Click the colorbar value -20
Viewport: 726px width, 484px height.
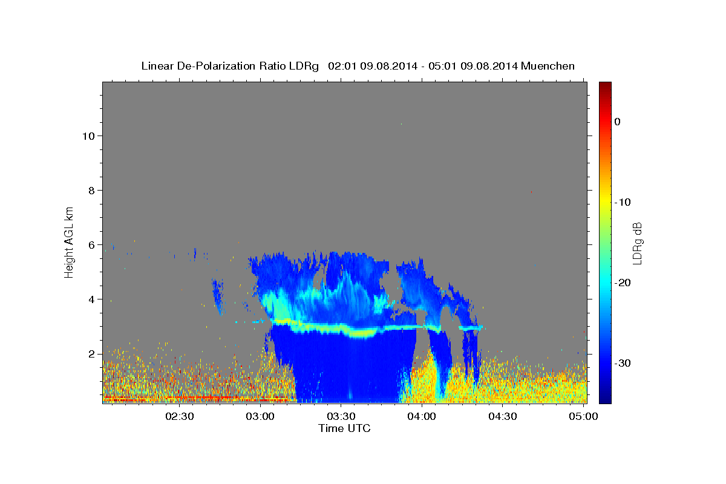click(623, 283)
